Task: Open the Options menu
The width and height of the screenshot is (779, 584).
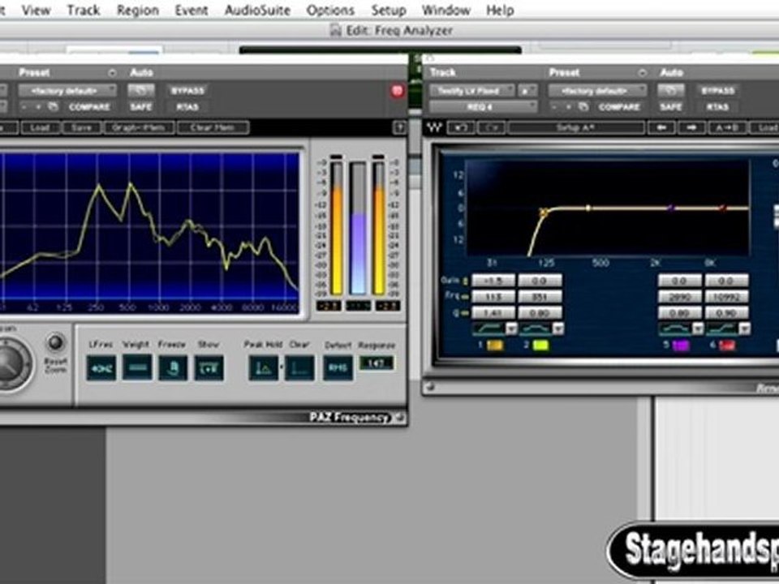Action: click(x=330, y=10)
